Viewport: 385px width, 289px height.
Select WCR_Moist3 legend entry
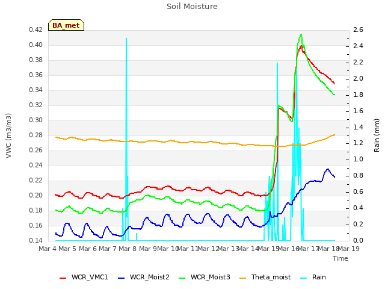point(205,277)
